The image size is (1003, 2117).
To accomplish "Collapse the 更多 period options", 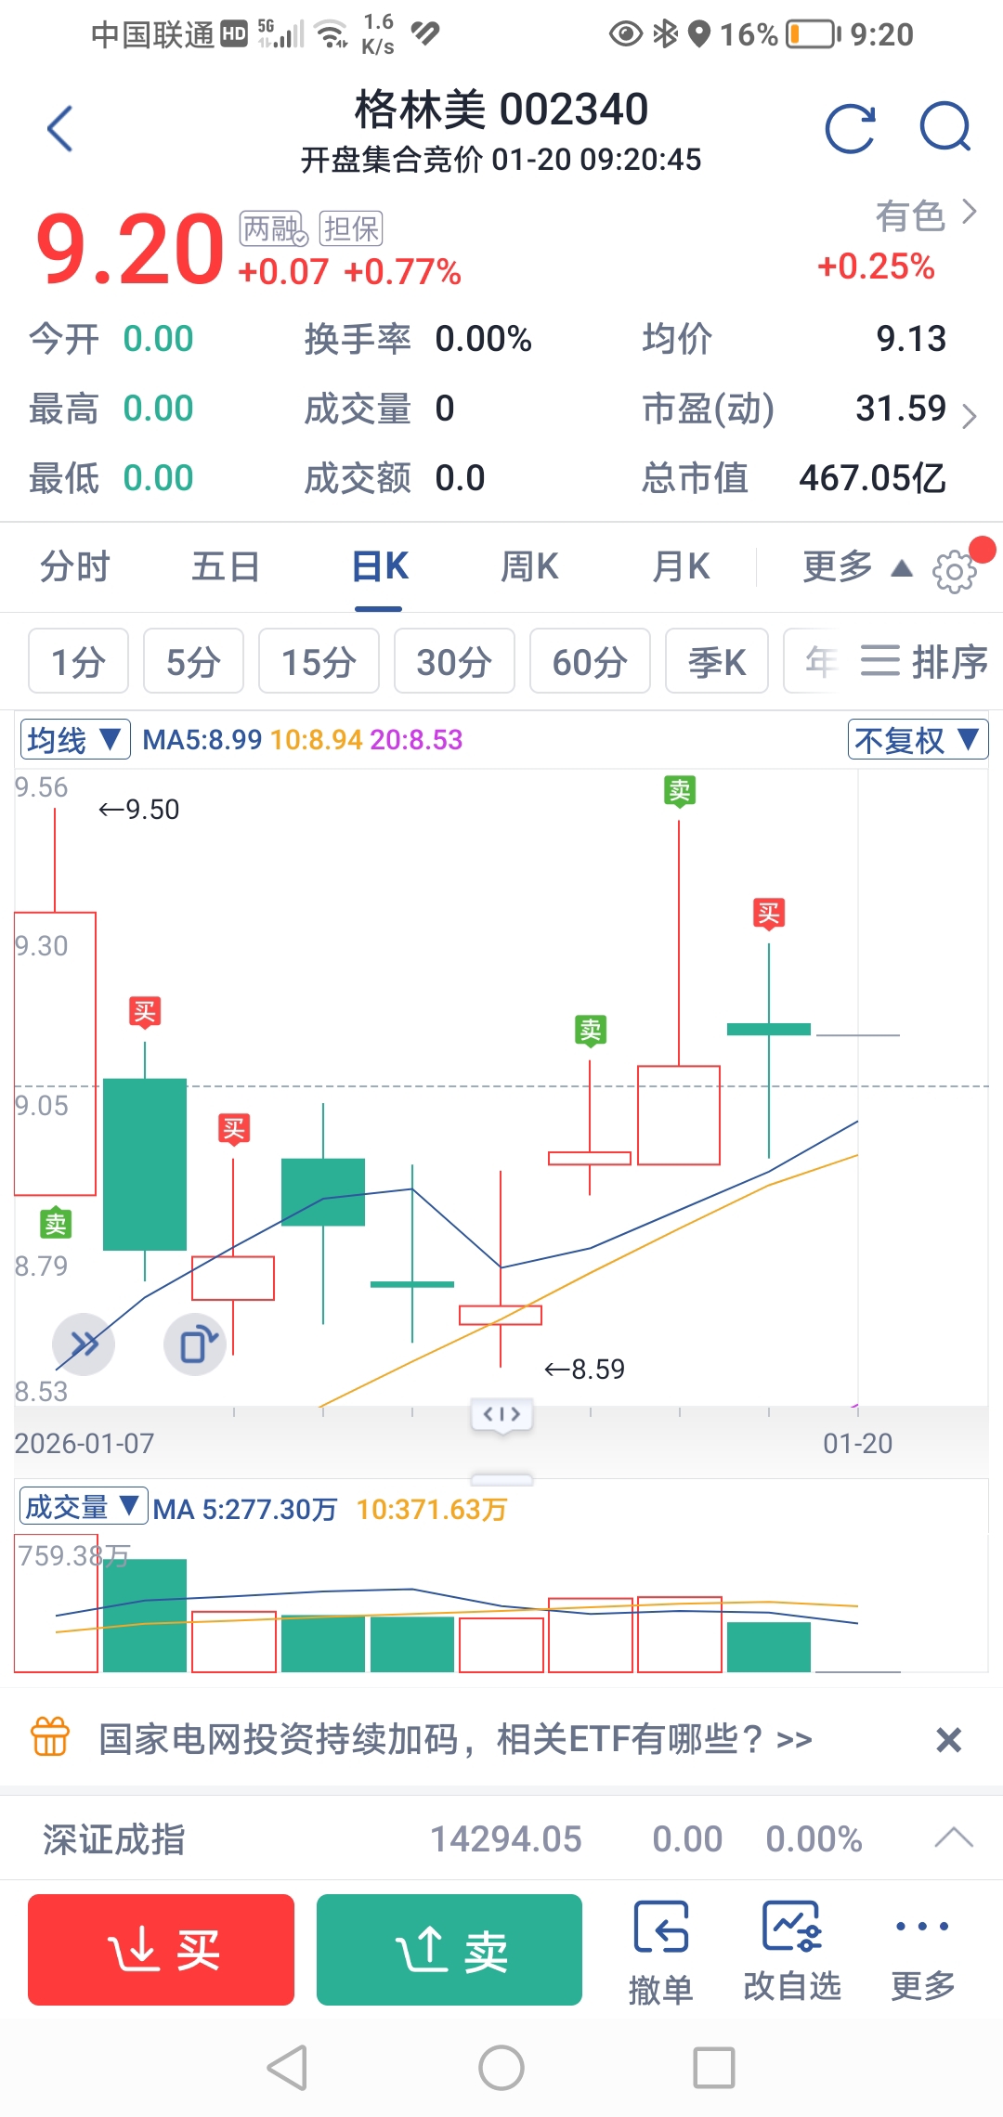I will pos(856,567).
